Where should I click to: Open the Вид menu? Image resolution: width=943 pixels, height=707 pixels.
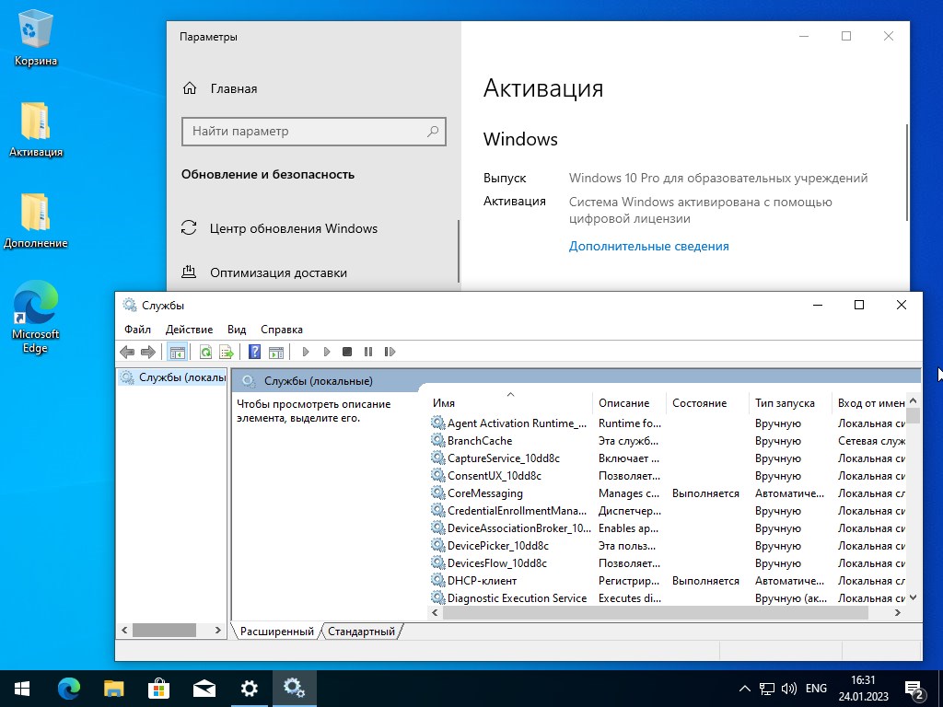pos(236,329)
